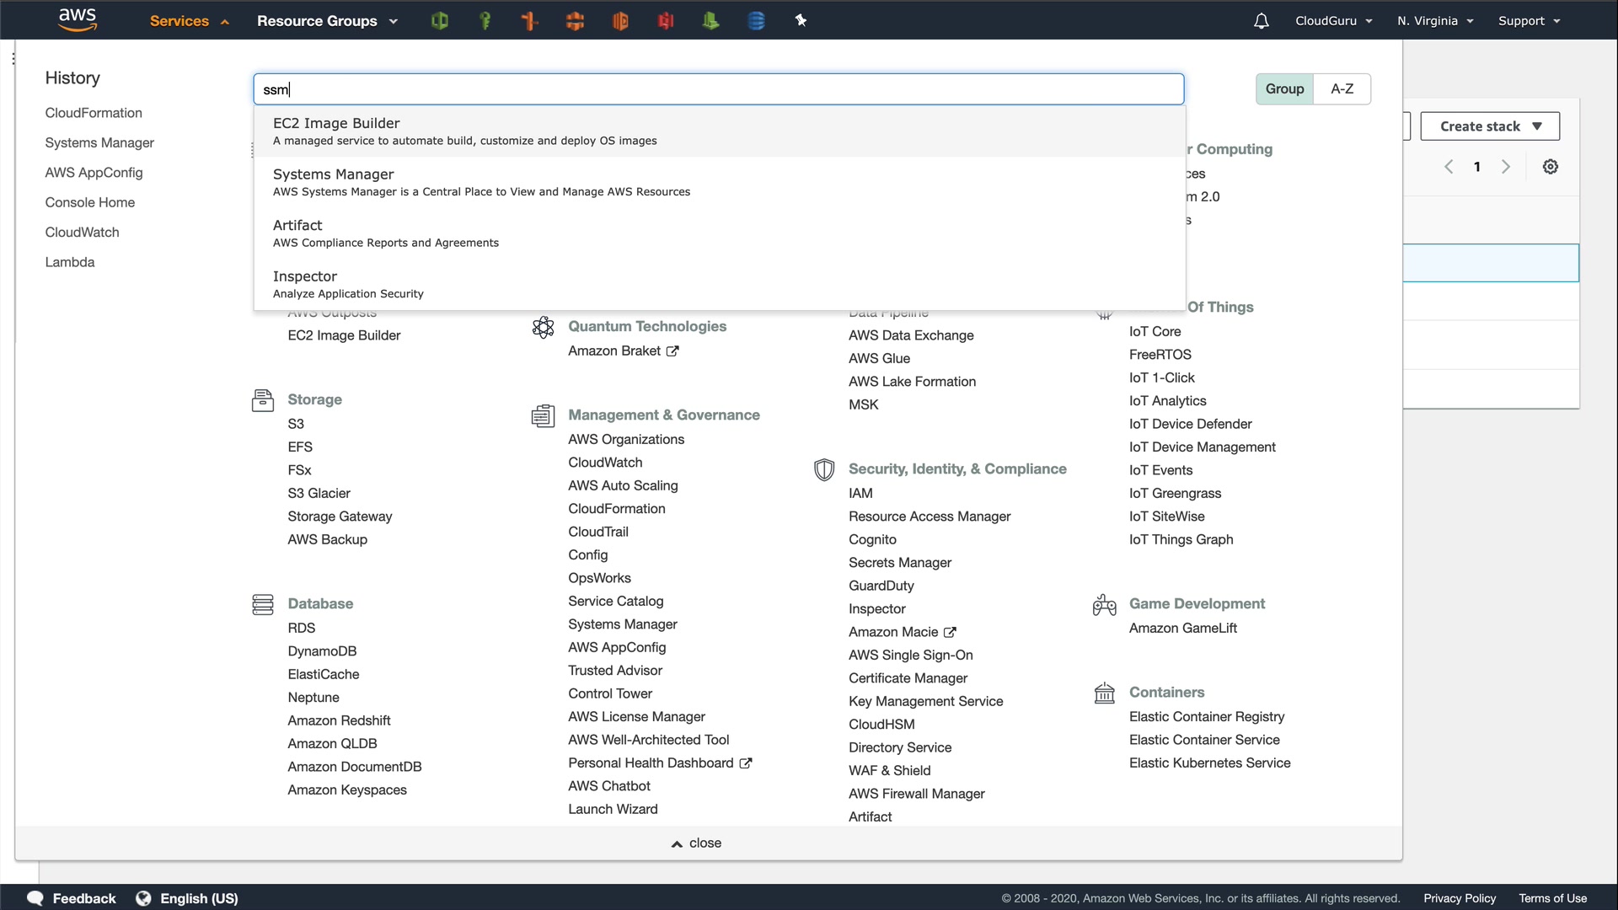This screenshot has height=910, width=1618.
Task: Open stack list settings gear
Action: coord(1550,167)
